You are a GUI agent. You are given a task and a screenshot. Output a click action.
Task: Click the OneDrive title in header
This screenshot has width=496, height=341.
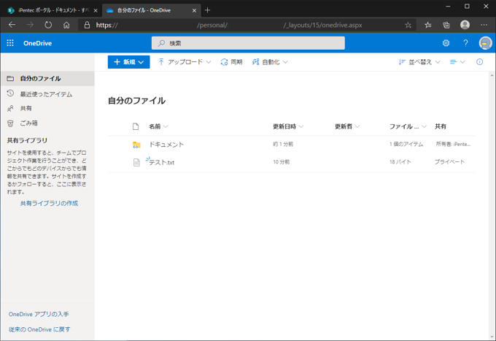(37, 43)
